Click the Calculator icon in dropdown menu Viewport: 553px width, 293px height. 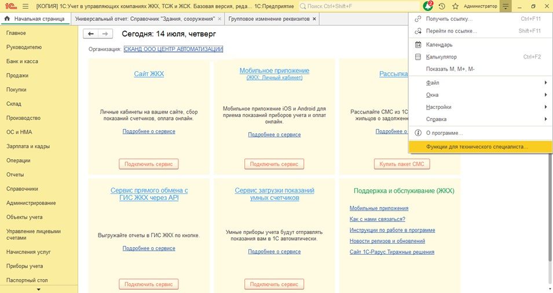tap(418, 57)
